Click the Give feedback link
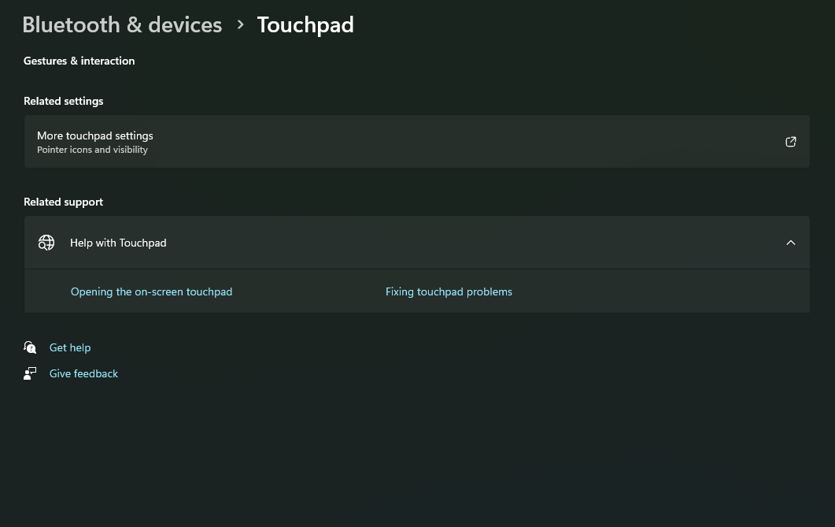 83,373
